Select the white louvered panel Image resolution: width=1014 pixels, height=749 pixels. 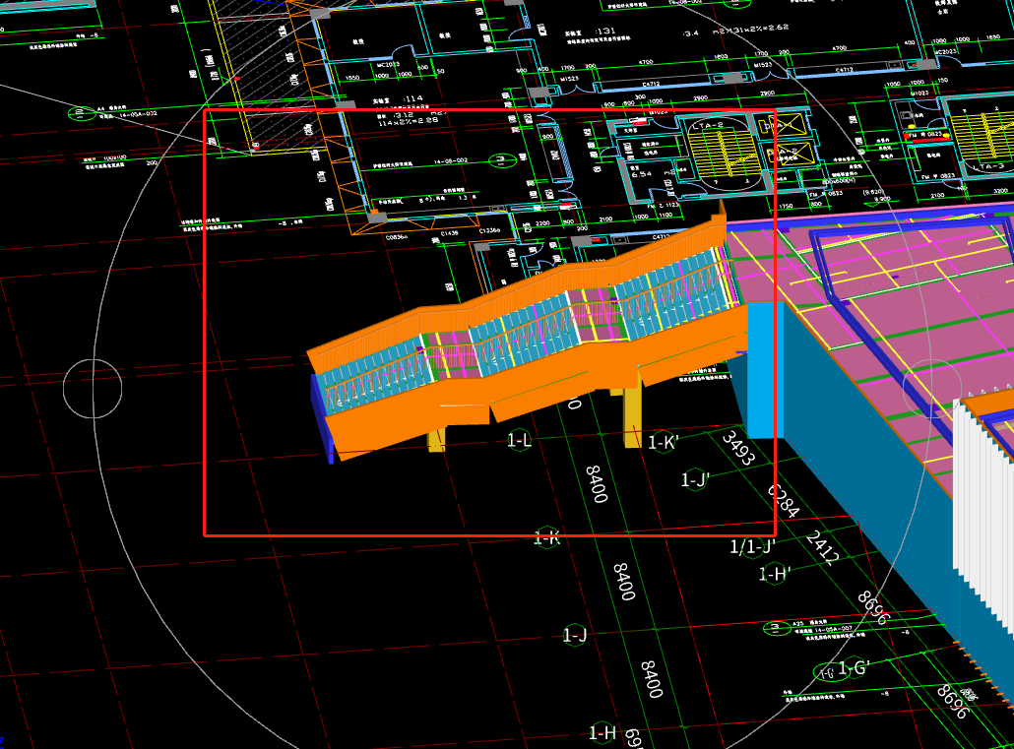pos(982,518)
